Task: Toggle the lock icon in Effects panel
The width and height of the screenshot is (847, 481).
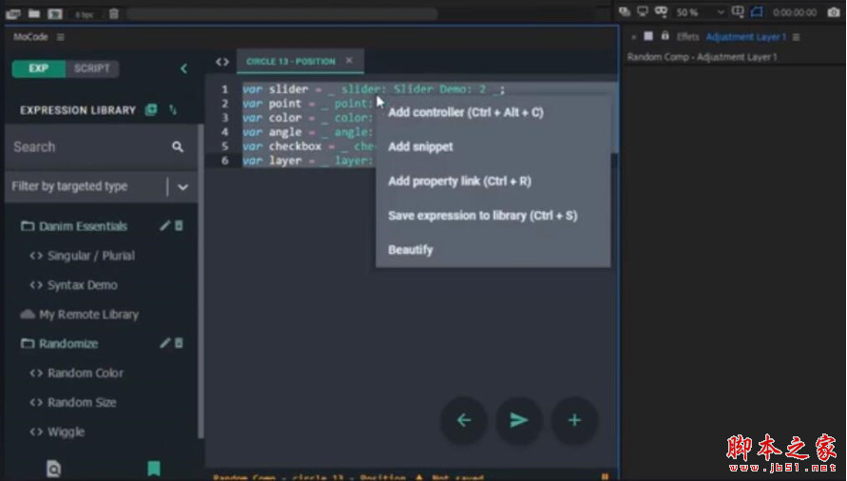Action: tap(665, 36)
